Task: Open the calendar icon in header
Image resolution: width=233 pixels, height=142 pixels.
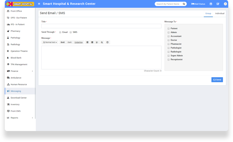Action: tap(211, 4)
